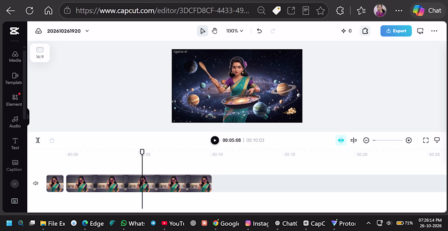448x231 pixels.
Task: Open the Captions panel
Action: (x=14, y=165)
